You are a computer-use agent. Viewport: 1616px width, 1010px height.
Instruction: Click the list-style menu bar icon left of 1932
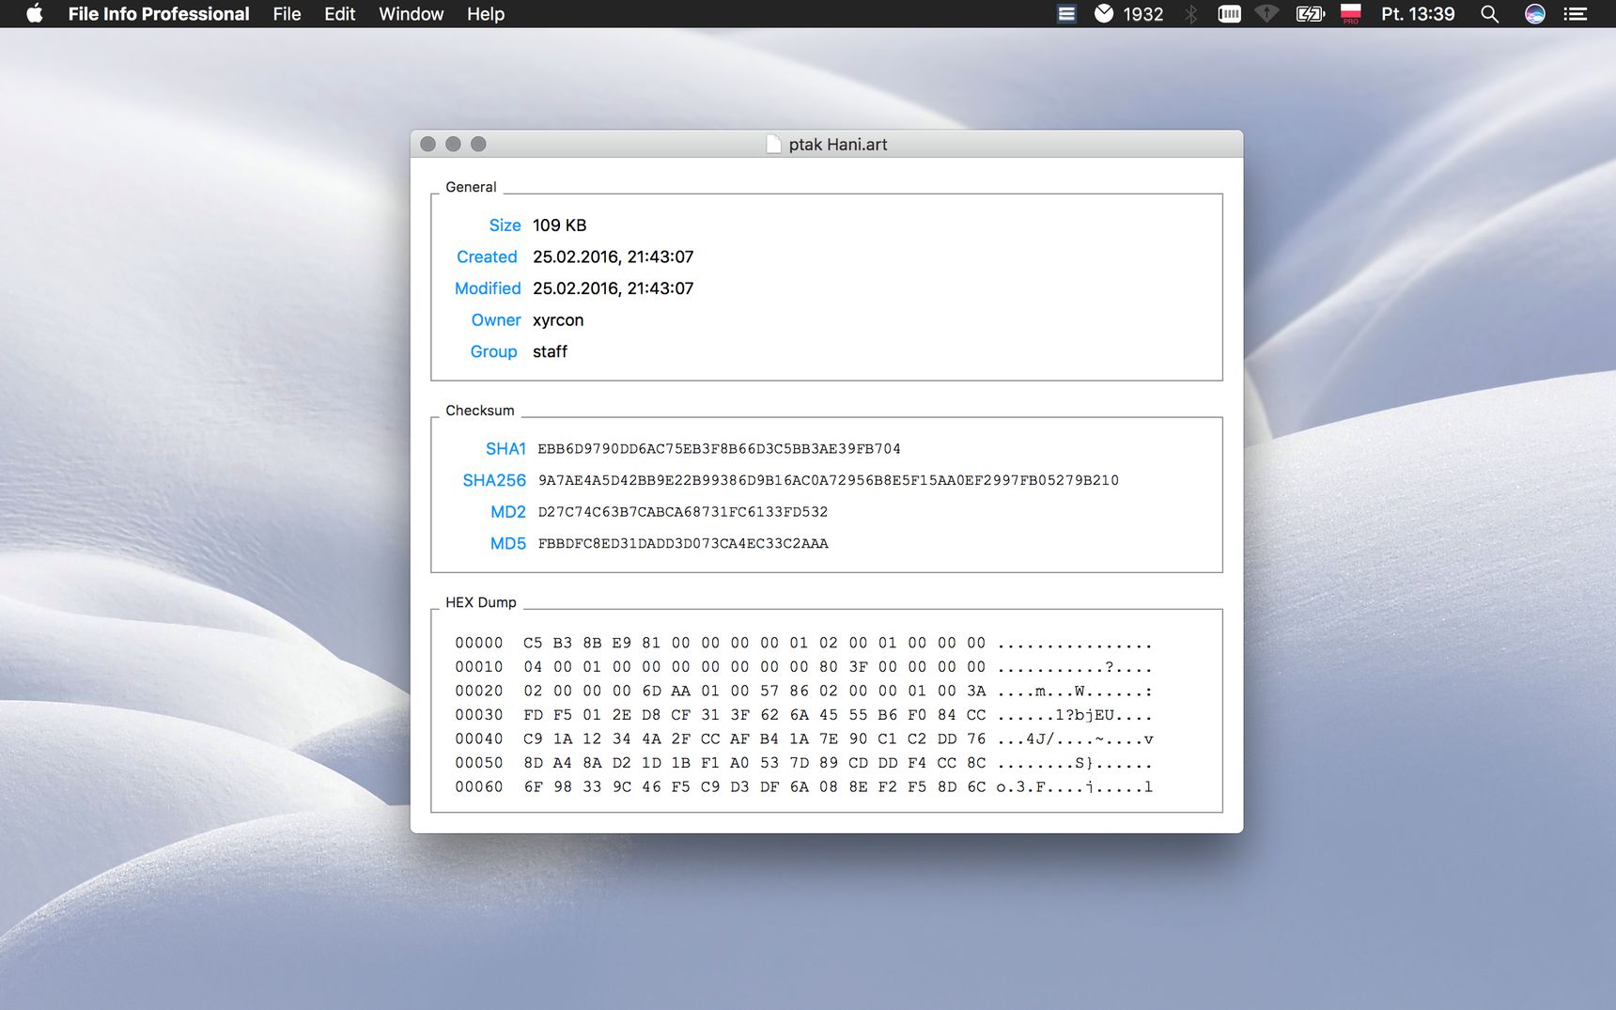(x=1066, y=13)
